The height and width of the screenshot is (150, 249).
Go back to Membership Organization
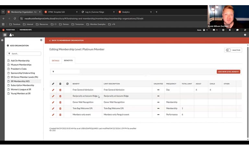point(66,40)
